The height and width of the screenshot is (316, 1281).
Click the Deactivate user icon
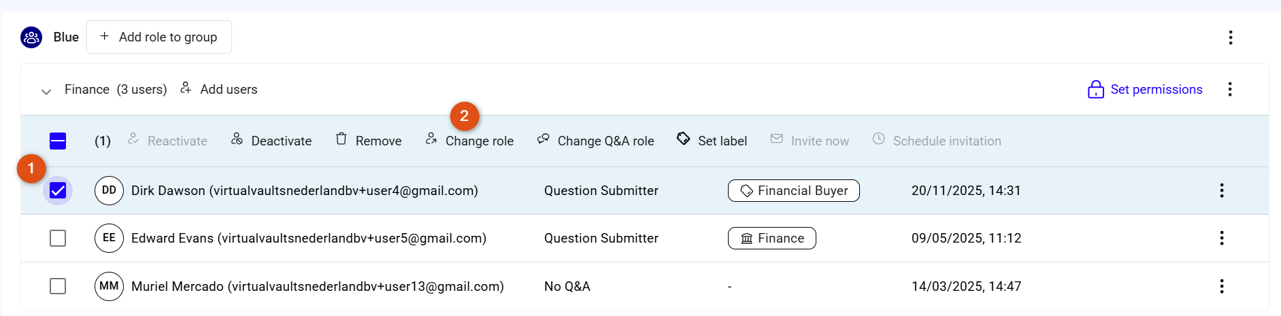[x=237, y=139]
